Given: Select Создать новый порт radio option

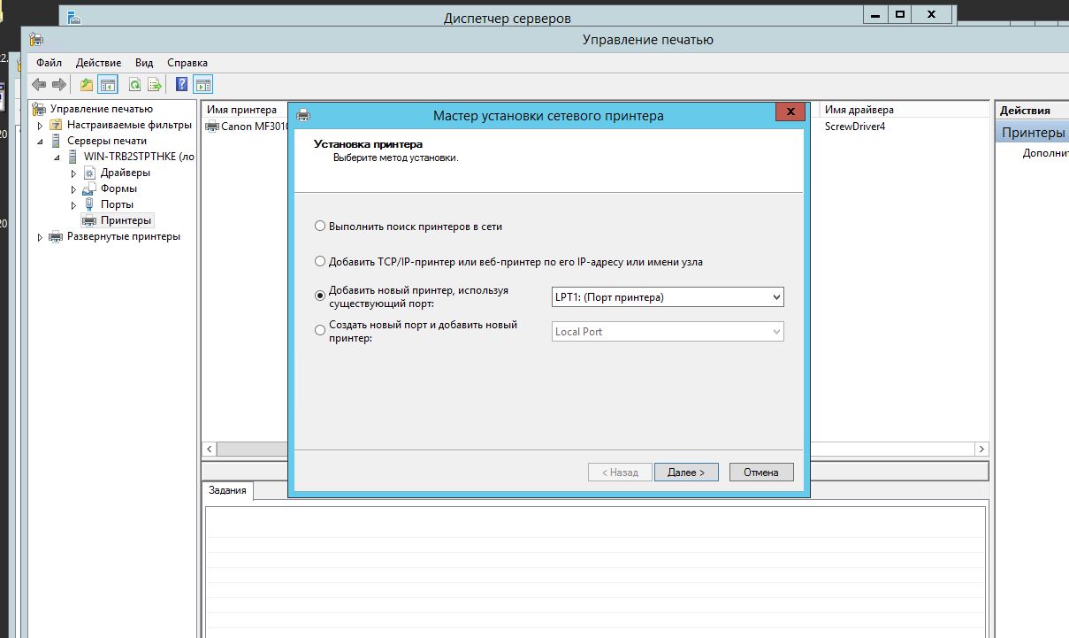Looking at the screenshot, I should click(320, 331).
